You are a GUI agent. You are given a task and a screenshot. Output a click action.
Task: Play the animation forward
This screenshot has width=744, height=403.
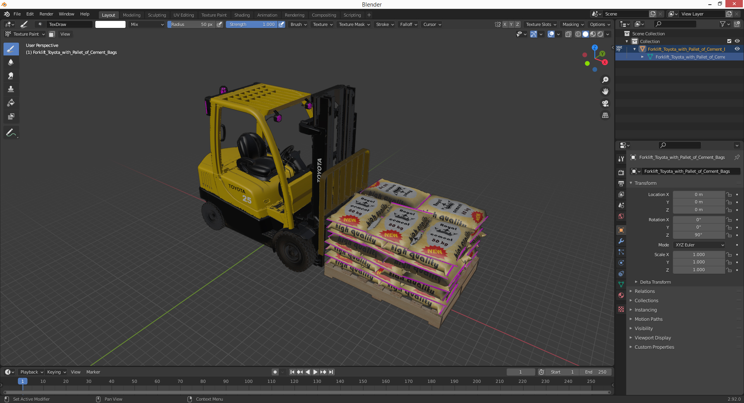pyautogui.click(x=315, y=372)
